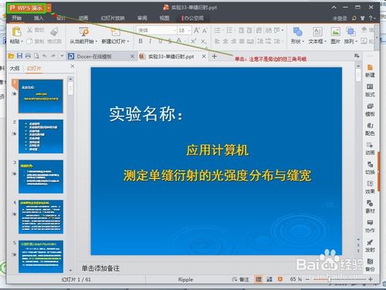Click the open folder quick access icon
This screenshot has height=290, width=386.
tap(11, 56)
